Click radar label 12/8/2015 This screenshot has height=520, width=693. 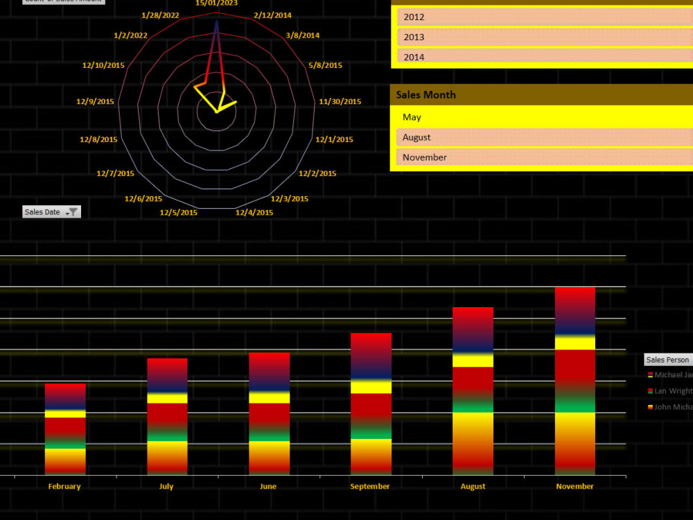98,140
